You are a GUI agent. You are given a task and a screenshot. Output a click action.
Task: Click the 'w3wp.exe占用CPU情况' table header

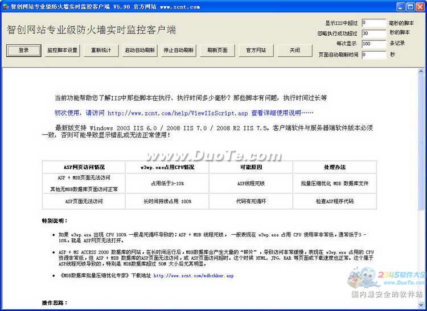point(167,167)
